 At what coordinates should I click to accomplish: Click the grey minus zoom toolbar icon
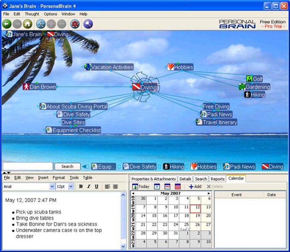pos(61,24)
